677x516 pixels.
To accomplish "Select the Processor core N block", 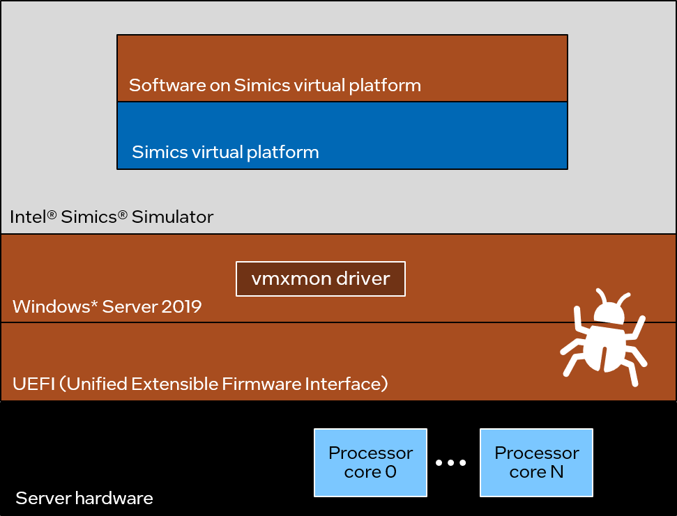I will point(536,462).
